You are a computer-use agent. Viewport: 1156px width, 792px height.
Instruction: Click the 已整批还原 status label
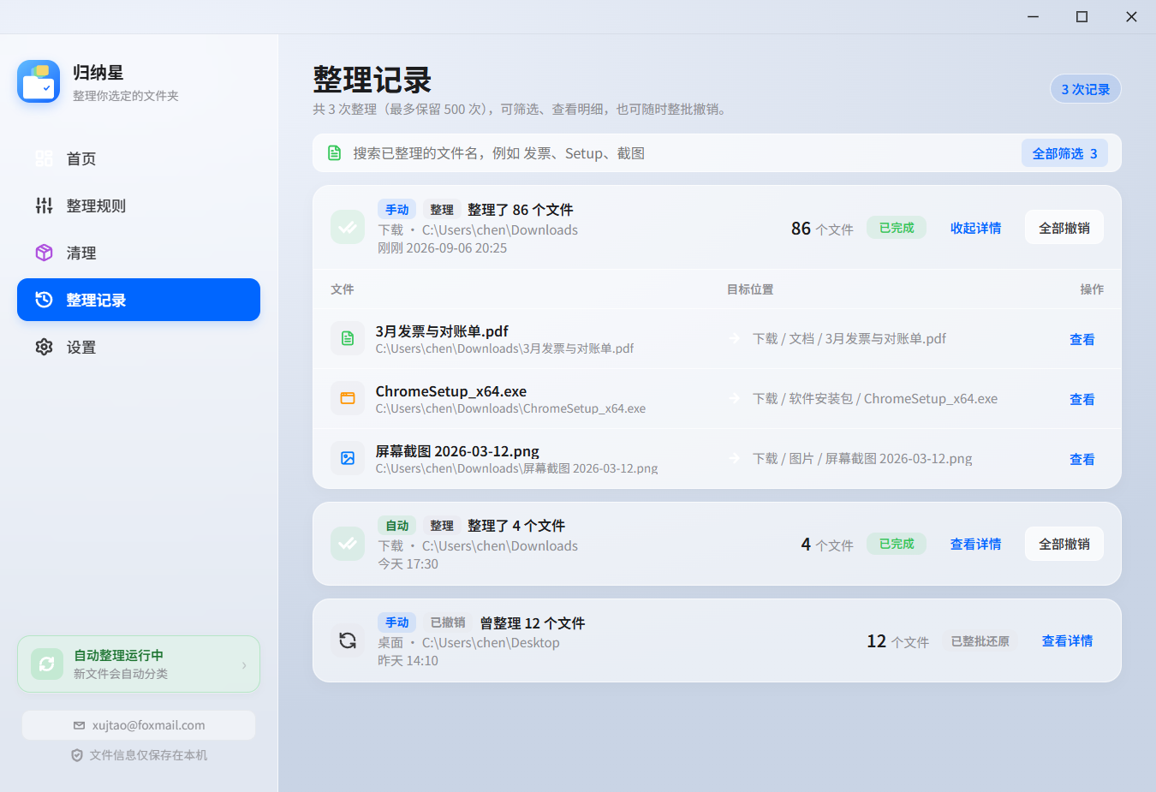point(980,641)
